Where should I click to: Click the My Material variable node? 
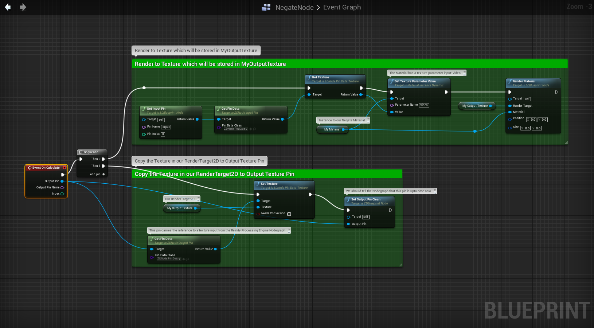point(332,129)
